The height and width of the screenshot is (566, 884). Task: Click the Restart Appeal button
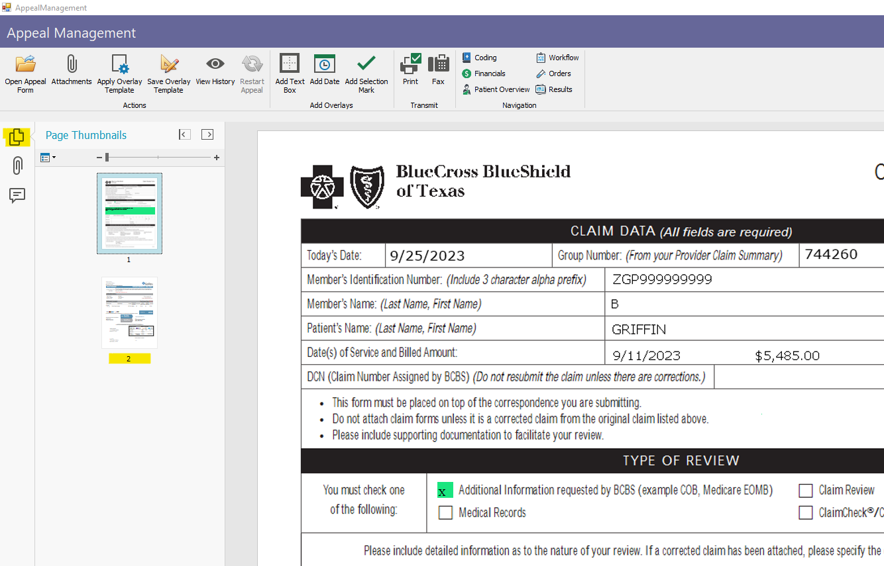[252, 74]
